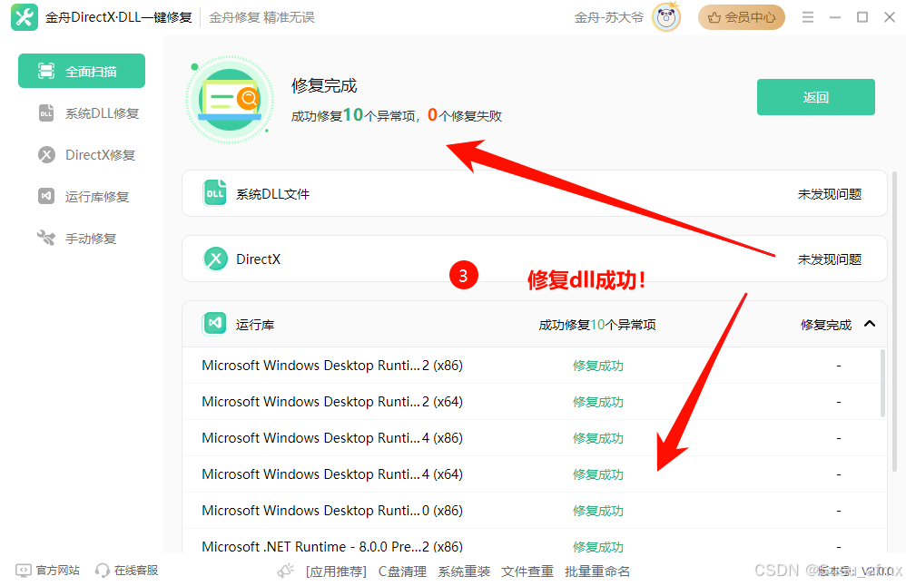Open the hamburger main menu icon
This screenshot has width=906, height=586.
[808, 17]
